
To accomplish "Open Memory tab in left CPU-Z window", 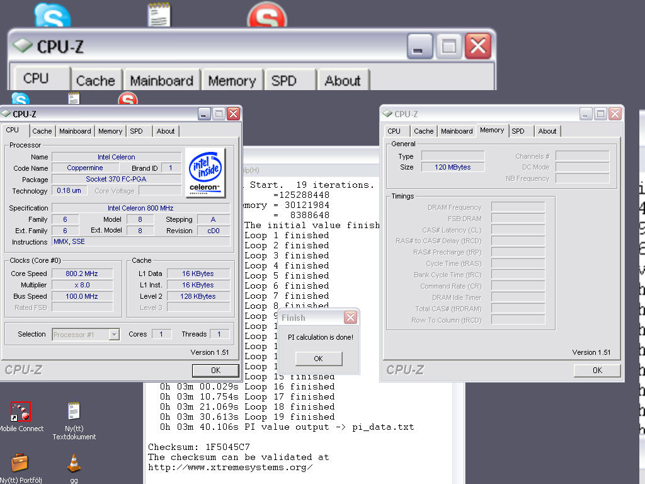I will (110, 131).
